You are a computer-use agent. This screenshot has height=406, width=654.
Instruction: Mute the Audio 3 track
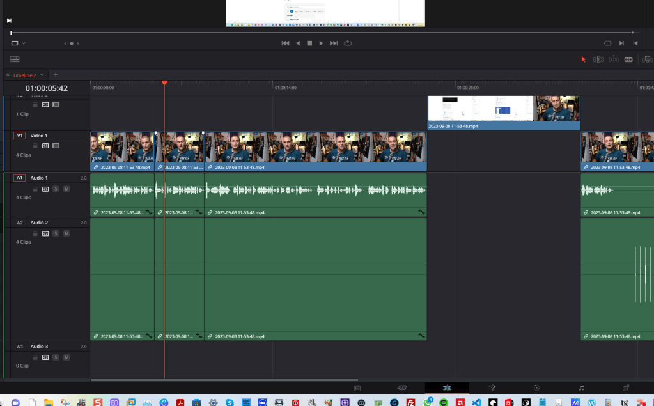pos(66,357)
